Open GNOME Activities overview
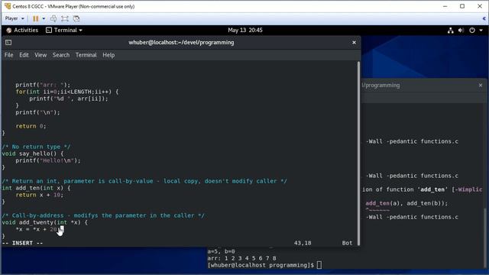Image resolution: width=489 pixels, height=275 pixels. tap(22, 31)
